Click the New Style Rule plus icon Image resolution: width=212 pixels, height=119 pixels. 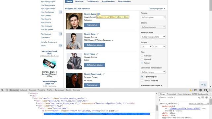(x=199, y=98)
